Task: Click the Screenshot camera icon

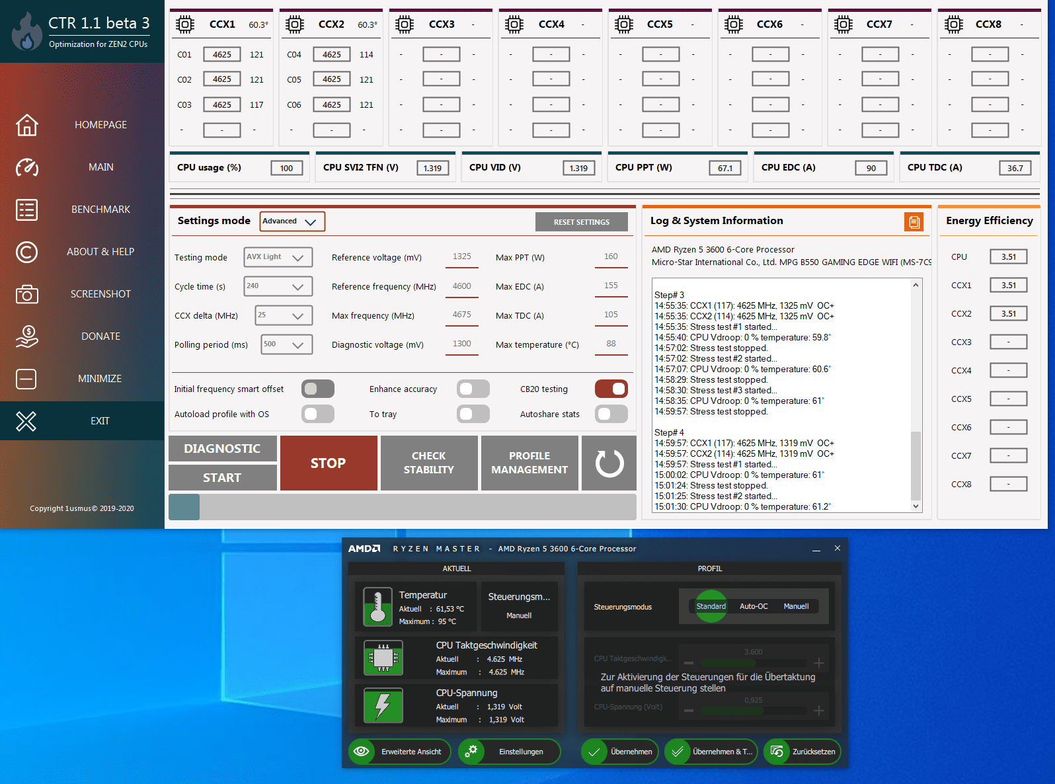Action: (27, 294)
